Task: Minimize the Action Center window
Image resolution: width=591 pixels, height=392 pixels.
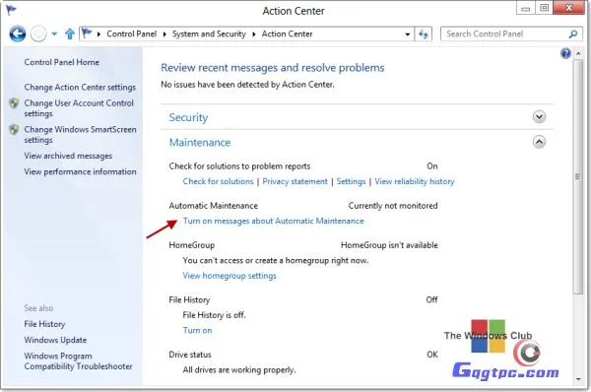Action: [x=525, y=8]
